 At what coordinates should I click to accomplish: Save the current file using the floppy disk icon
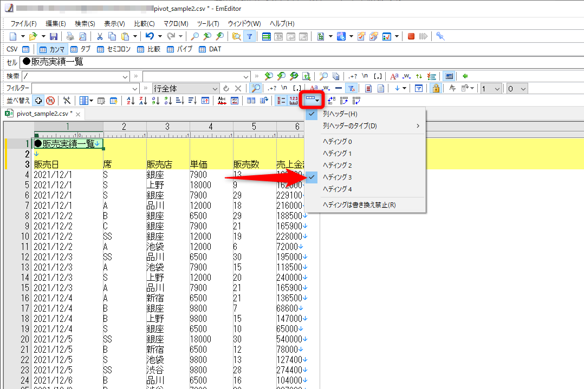[53, 36]
